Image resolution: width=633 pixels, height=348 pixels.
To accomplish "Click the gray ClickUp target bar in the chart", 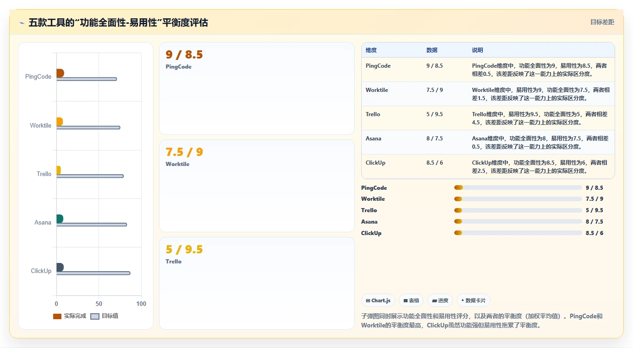I will [93, 273].
